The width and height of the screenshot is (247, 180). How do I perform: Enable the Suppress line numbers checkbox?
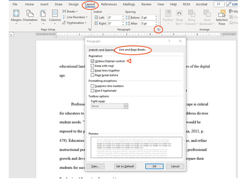pos(92,86)
